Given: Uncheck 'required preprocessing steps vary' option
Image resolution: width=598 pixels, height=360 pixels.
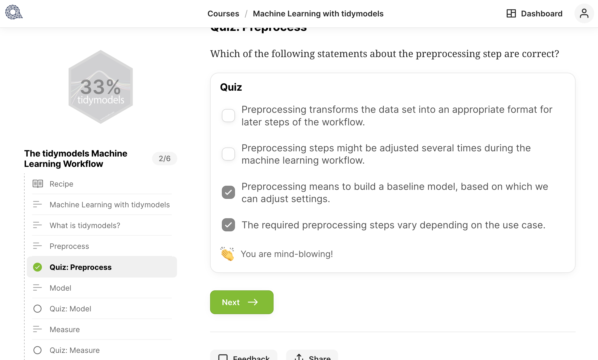Looking at the screenshot, I should 228,225.
